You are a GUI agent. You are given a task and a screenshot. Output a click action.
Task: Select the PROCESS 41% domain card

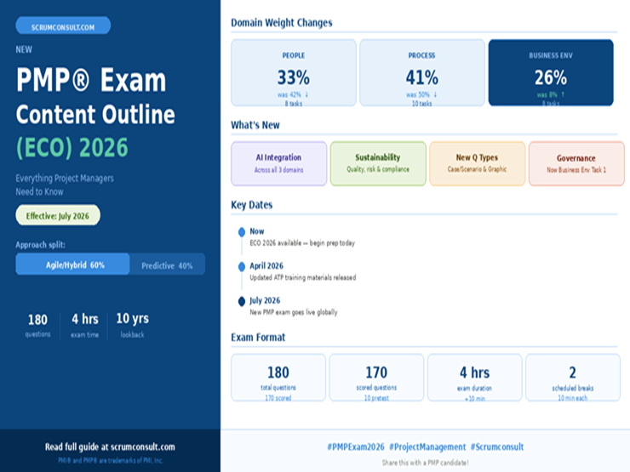tap(422, 72)
